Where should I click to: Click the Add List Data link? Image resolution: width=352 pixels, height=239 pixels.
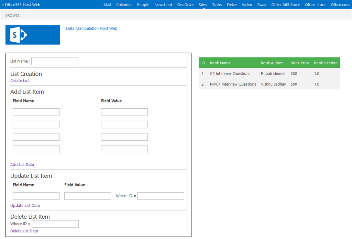pos(22,164)
